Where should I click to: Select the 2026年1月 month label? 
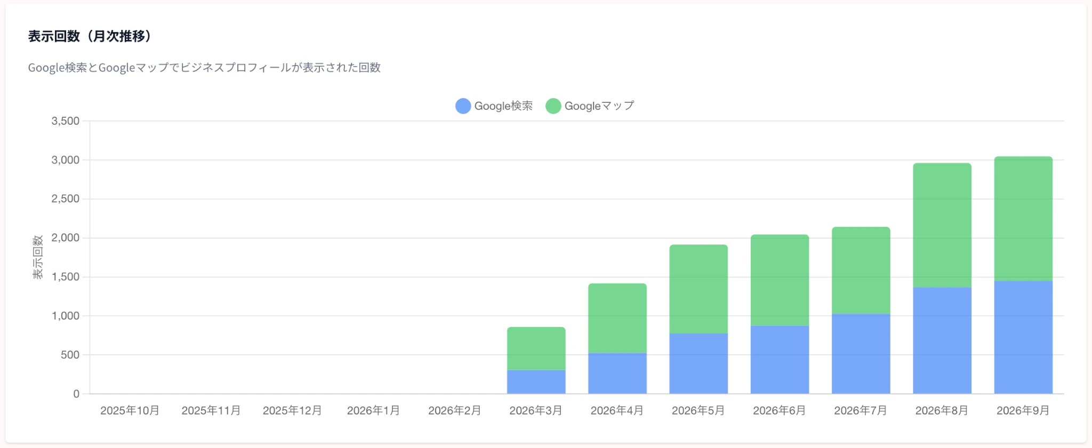374,411
